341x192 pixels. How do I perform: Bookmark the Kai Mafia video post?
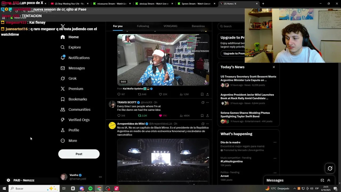(202, 94)
